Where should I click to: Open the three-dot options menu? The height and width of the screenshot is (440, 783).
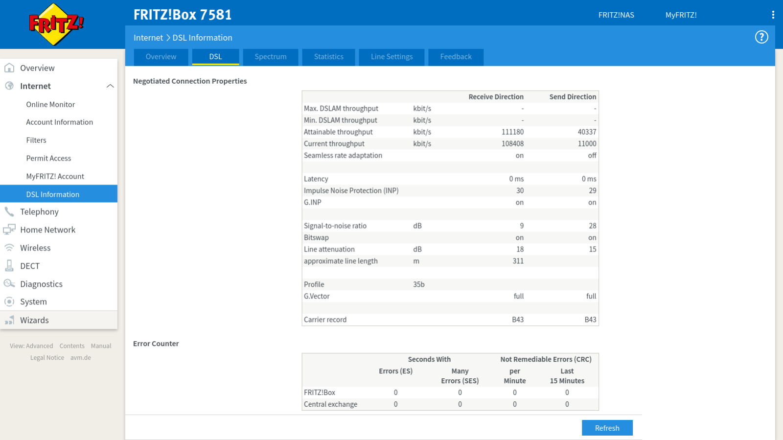(x=773, y=15)
